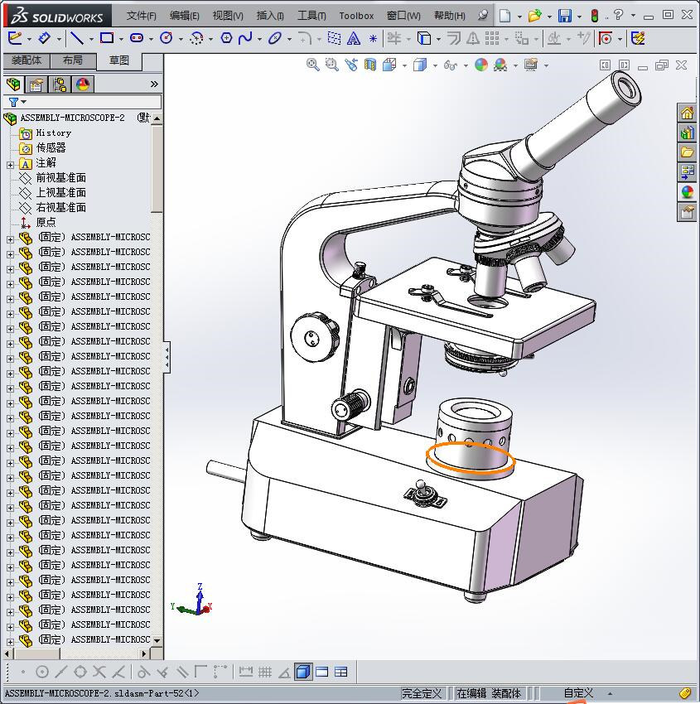The image size is (700, 704).
Task: Select the Smart Dimension tool
Action: pos(45,38)
